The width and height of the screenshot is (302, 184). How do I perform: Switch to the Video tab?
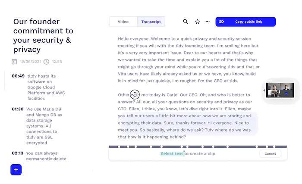click(123, 22)
